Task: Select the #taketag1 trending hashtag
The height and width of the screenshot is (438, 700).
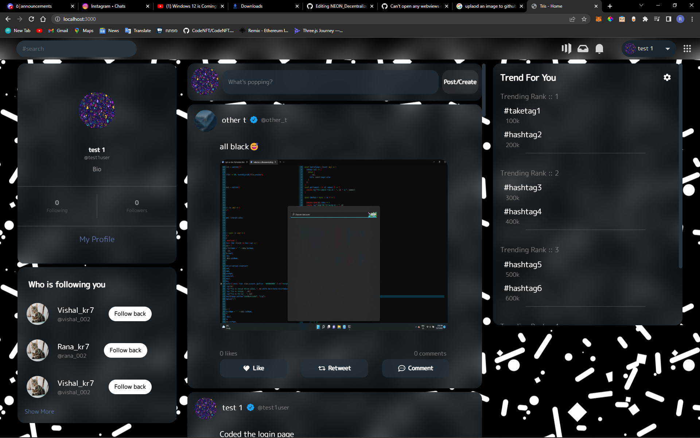Action: click(x=522, y=111)
